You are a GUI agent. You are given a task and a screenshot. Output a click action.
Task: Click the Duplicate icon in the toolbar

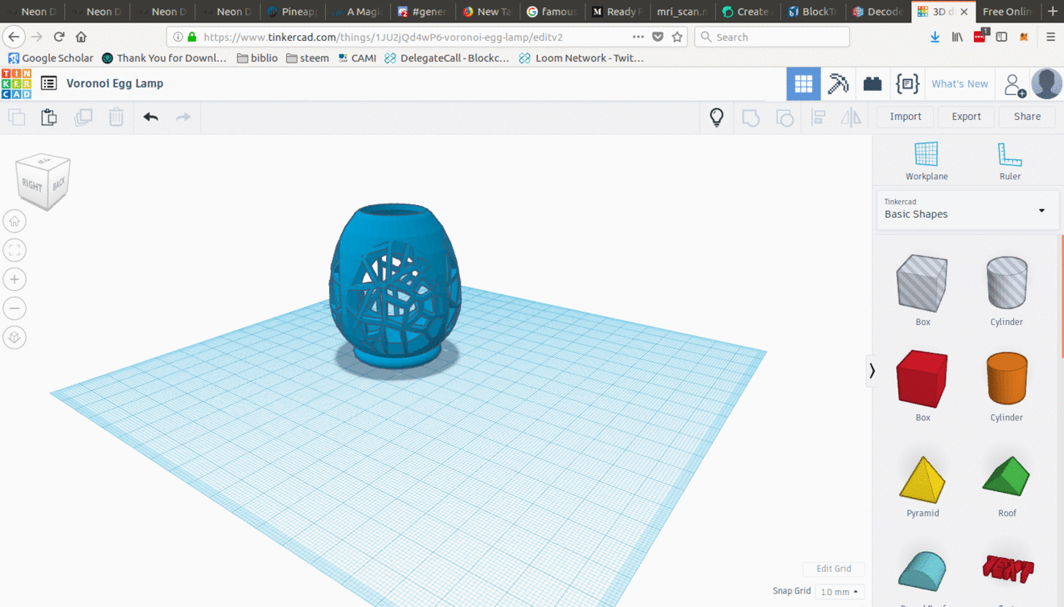click(x=83, y=117)
